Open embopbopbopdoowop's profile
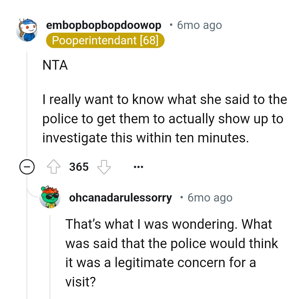The image size is (307, 299). click(x=104, y=25)
